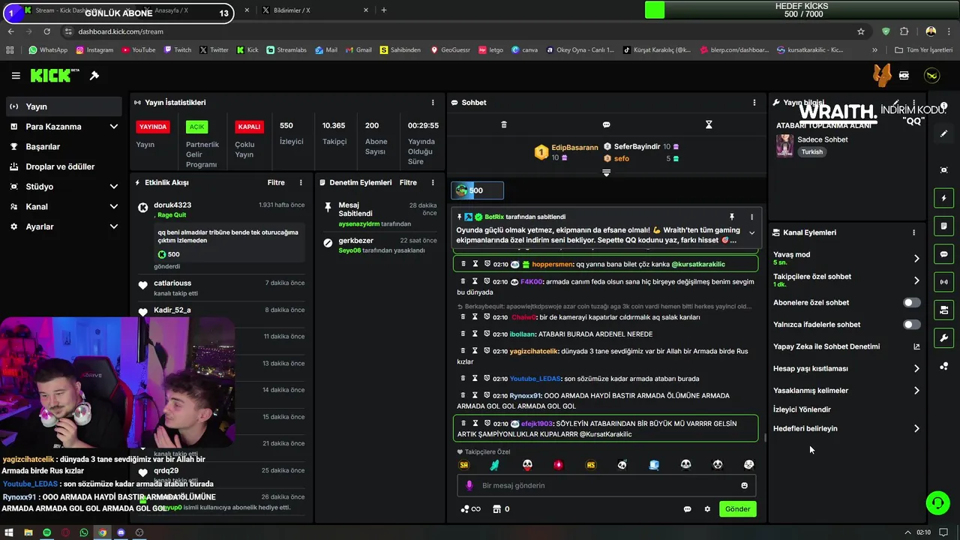Click the kicks shop icon showing 0
The height and width of the screenshot is (540, 960).
[x=500, y=509]
